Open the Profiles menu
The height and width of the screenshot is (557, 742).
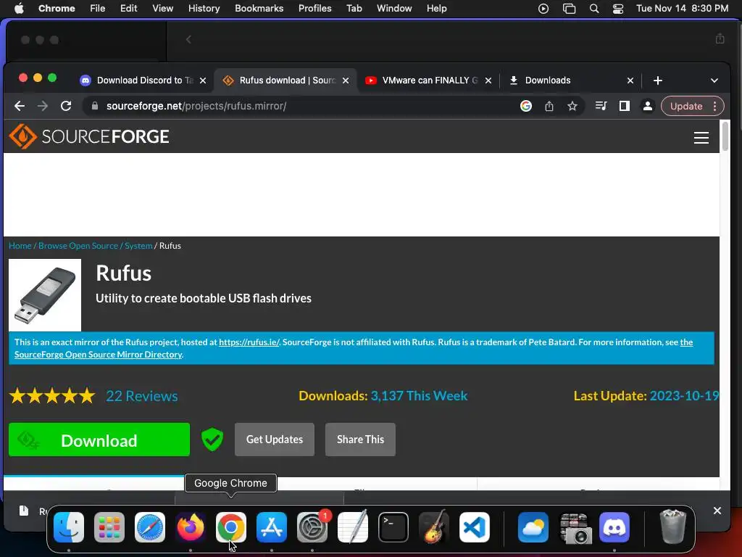point(314,9)
